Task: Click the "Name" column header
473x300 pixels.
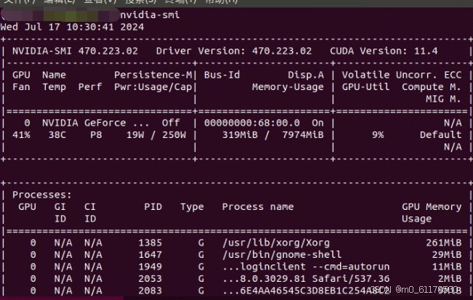Action: (54, 75)
